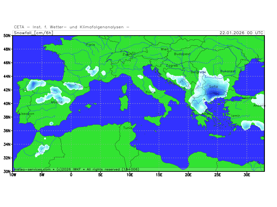The image size is (277, 207).
Task: Select the Bukarest city label
Action: pyautogui.click(x=228, y=71)
